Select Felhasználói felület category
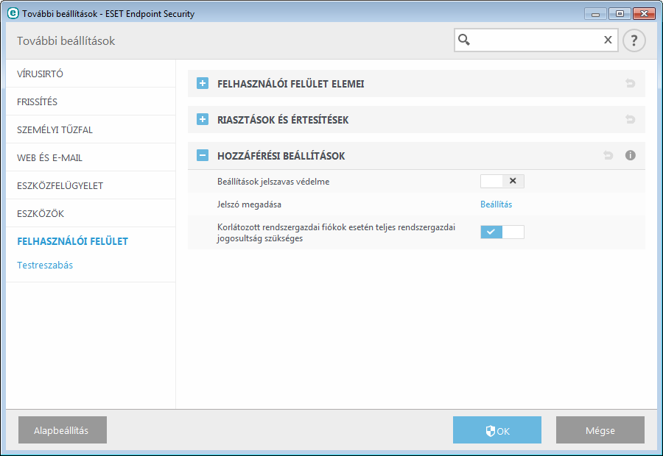This screenshot has width=663, height=456. pos(72,241)
